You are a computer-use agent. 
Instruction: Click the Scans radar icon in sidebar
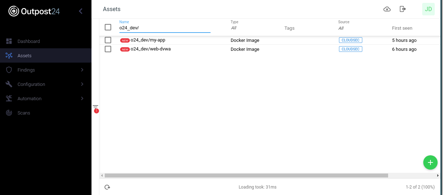pos(9,113)
